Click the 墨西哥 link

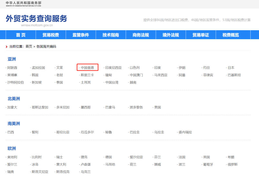[86, 107]
